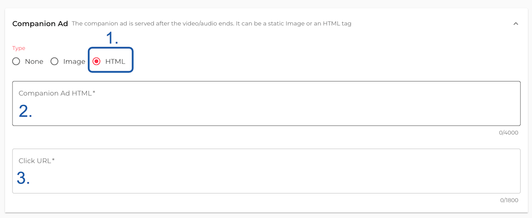The width and height of the screenshot is (532, 218).
Task: Click the Companion Ad section heading
Action: [40, 24]
